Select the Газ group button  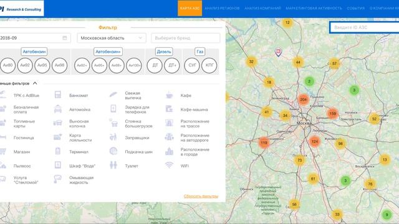(199, 52)
